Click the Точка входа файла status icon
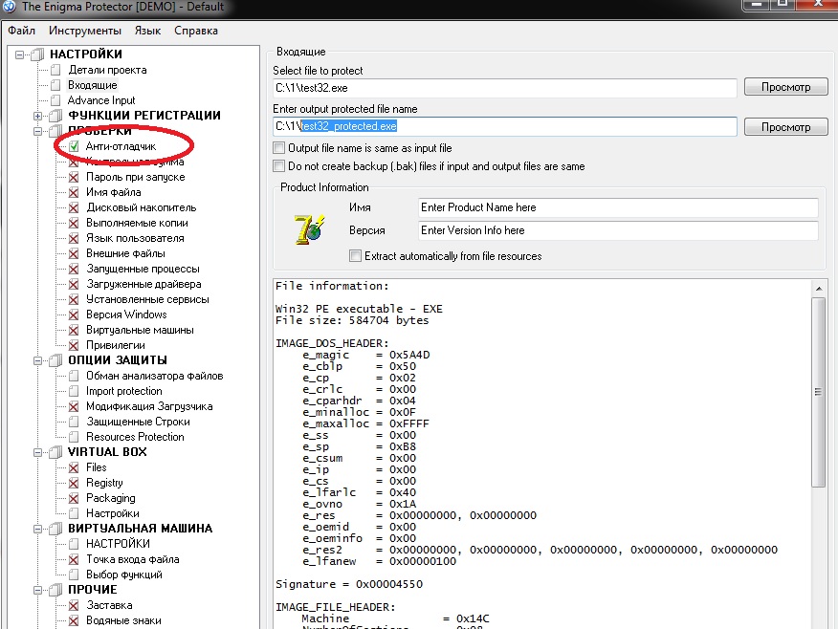 [x=74, y=559]
